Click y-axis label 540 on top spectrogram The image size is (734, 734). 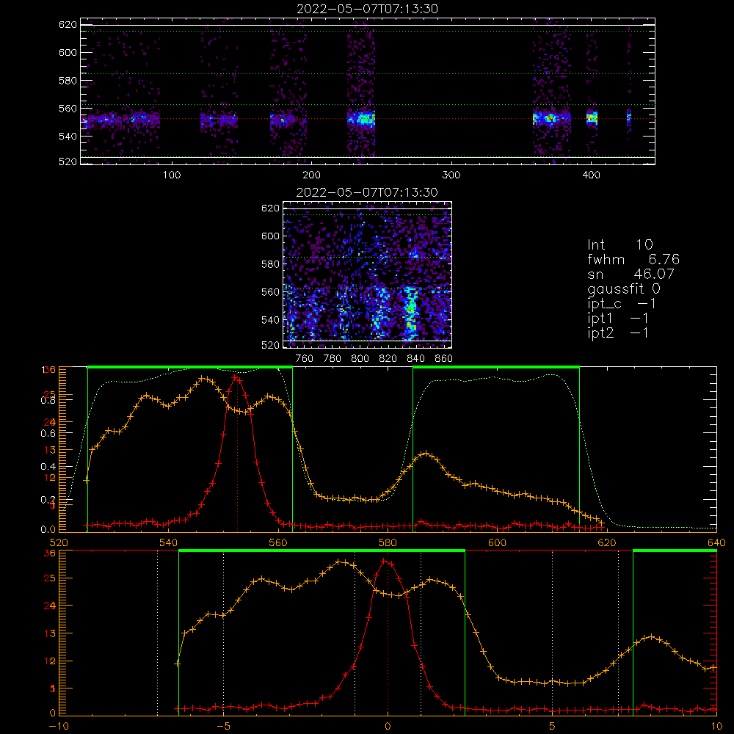click(68, 137)
